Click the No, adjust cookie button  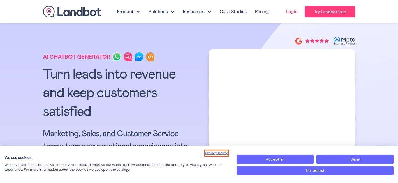[315, 170]
